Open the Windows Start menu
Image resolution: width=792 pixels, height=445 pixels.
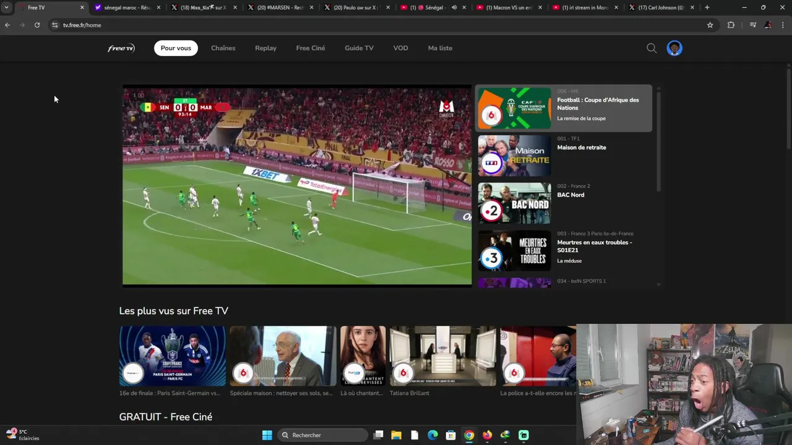pos(267,435)
